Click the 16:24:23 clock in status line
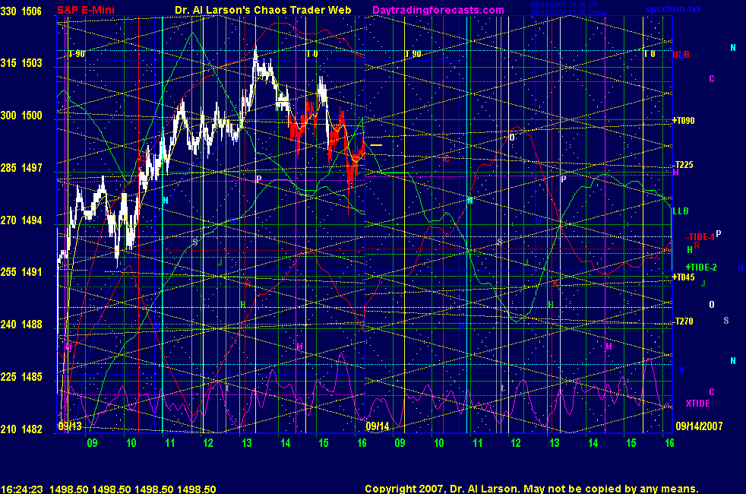The width and height of the screenshot is (746, 494). pyautogui.click(x=22, y=489)
